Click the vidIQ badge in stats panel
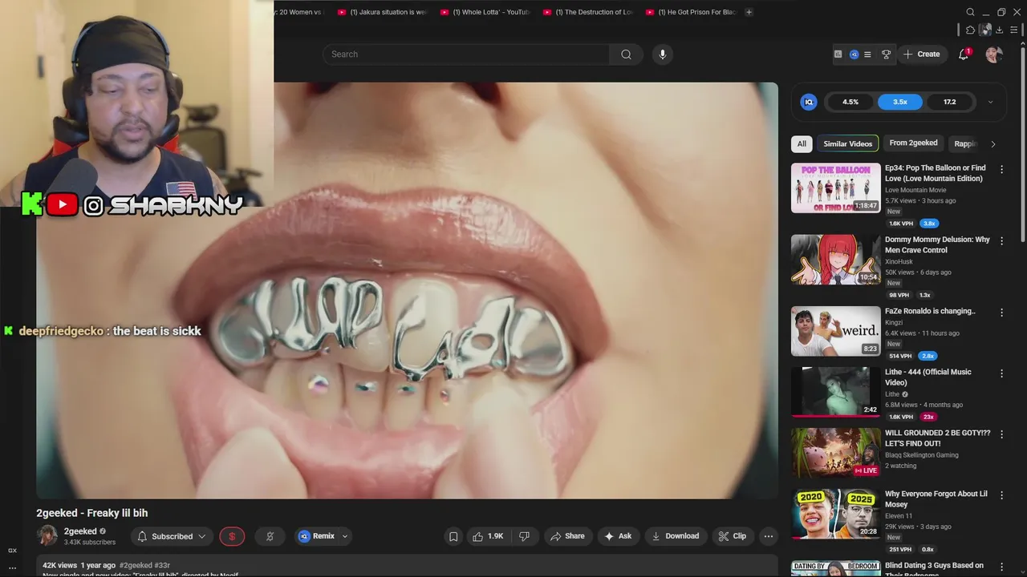 809,102
